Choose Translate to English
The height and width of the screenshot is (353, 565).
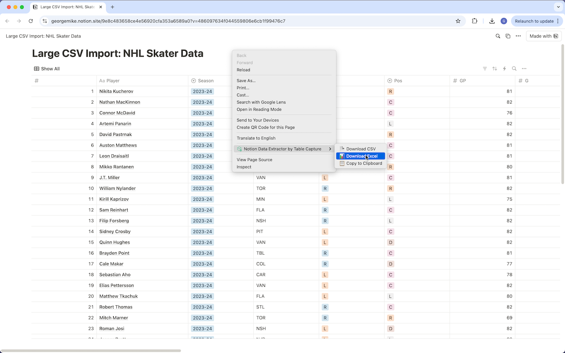point(256,138)
